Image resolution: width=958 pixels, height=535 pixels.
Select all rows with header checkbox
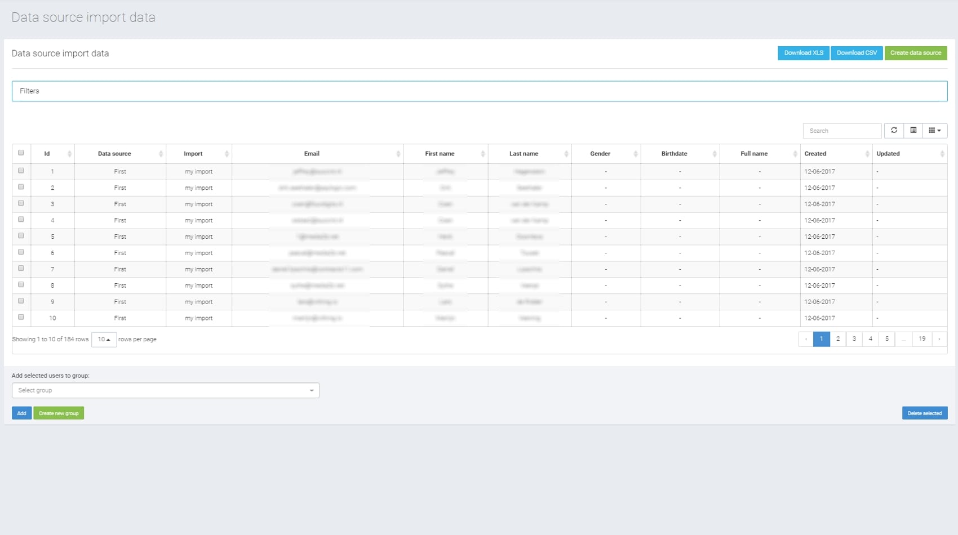21,153
